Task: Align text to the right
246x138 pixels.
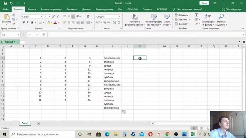Action: click(x=73, y=23)
